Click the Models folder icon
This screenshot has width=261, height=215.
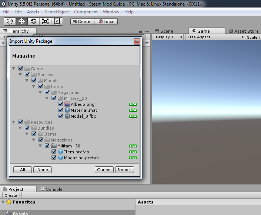click(x=40, y=81)
